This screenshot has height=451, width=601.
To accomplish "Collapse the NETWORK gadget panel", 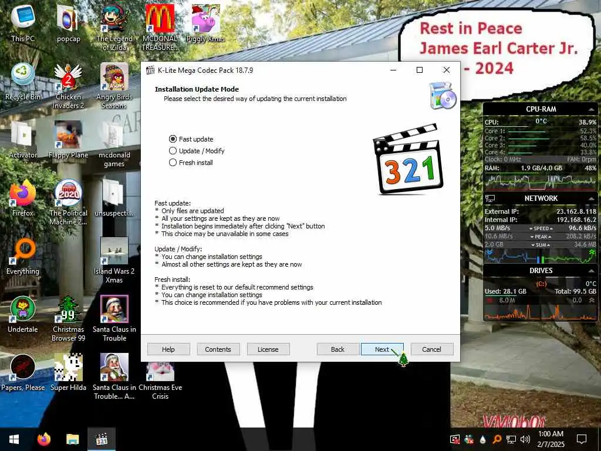I will [591, 198].
